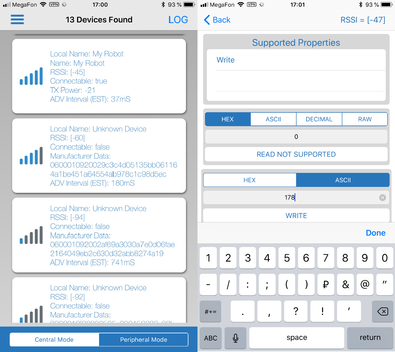Select ASCII write format
395x352 pixels.
343,180
